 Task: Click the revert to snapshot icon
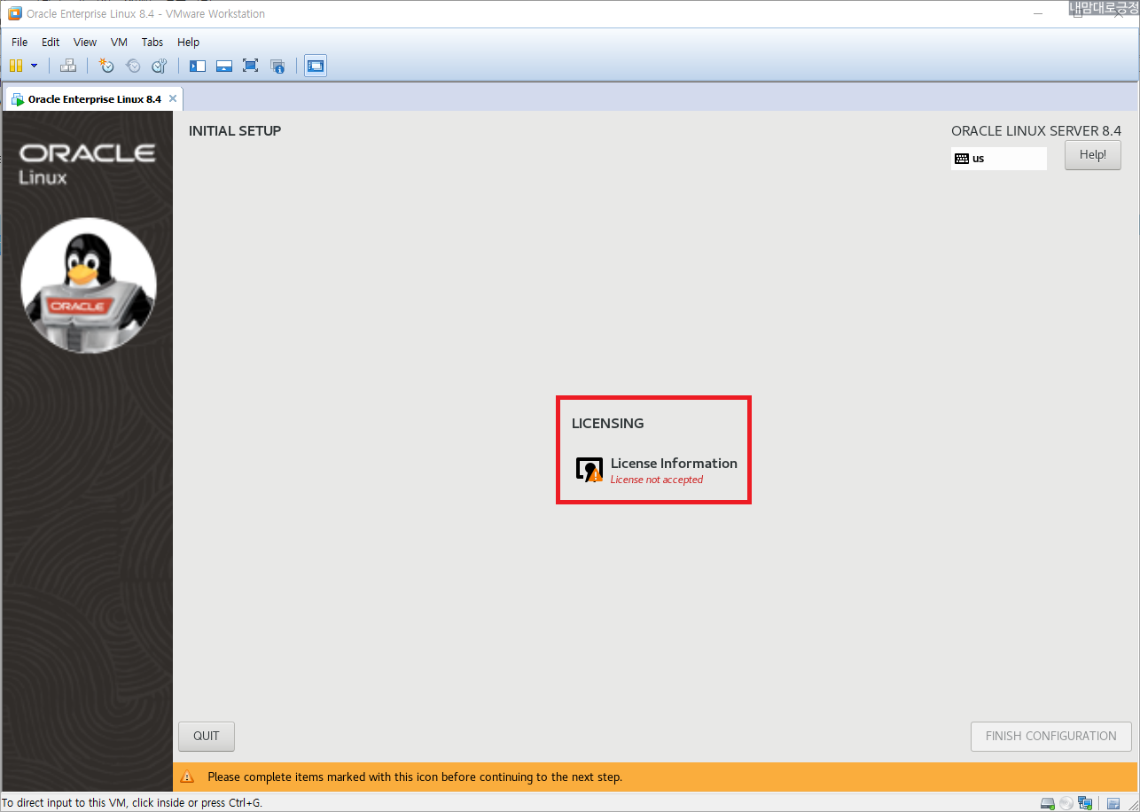pyautogui.click(x=133, y=66)
